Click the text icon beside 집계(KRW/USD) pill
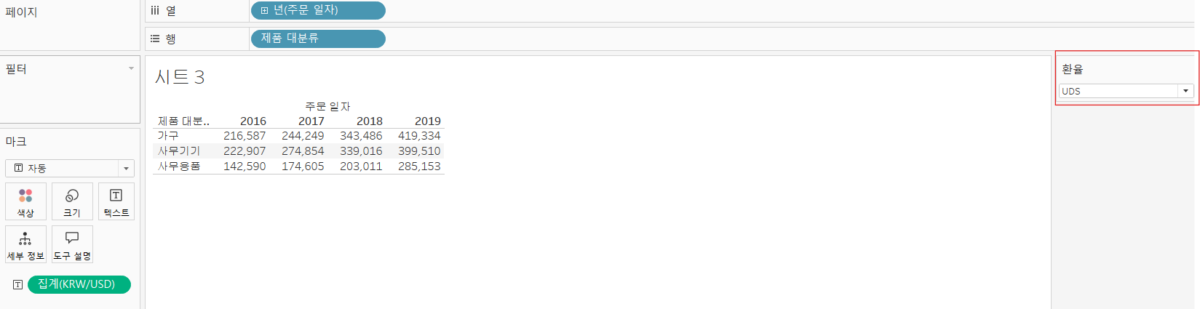The image size is (1200, 309). tap(17, 285)
